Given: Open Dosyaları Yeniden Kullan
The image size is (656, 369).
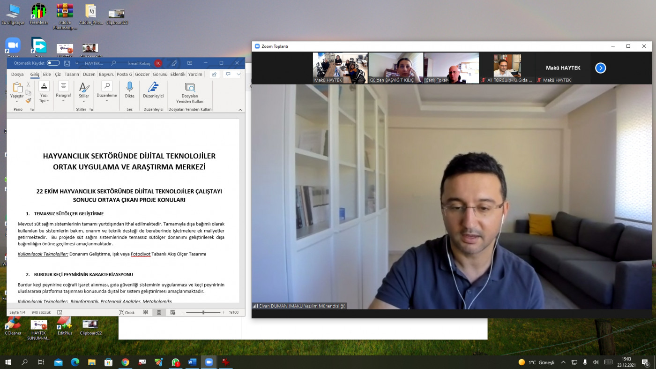Looking at the screenshot, I should pos(190,92).
